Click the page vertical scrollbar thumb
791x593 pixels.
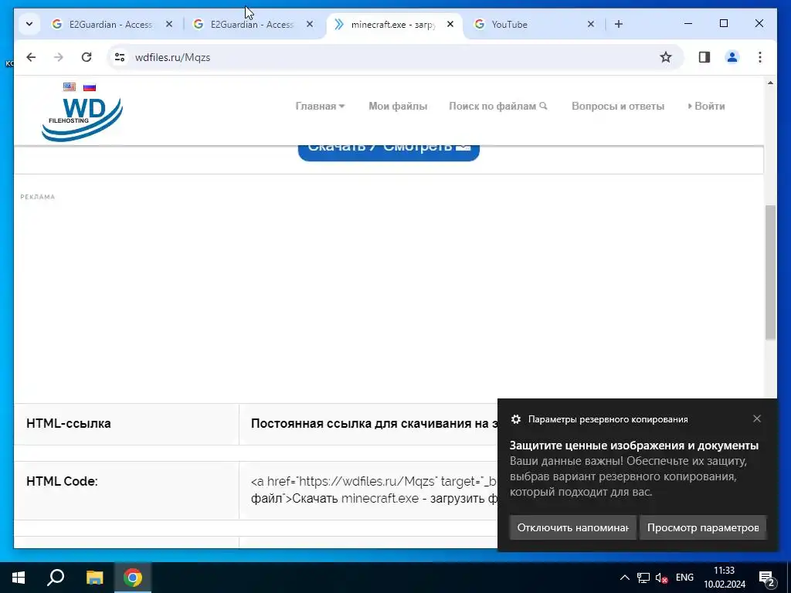[770, 273]
